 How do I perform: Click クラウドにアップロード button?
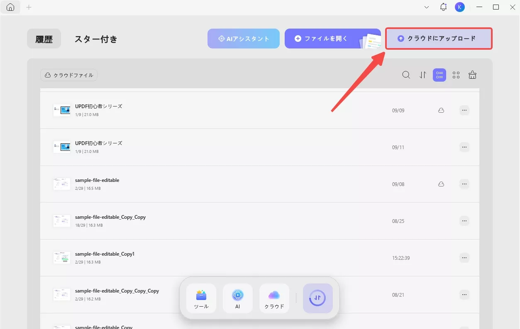tap(439, 39)
